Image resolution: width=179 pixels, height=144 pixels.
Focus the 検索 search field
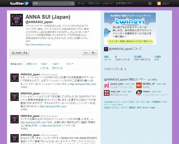click(53, 3)
